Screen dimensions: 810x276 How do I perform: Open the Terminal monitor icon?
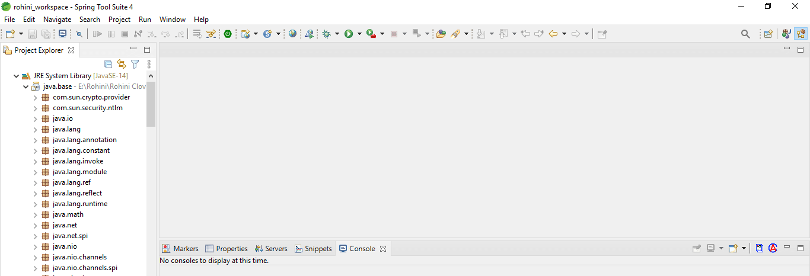pos(62,34)
